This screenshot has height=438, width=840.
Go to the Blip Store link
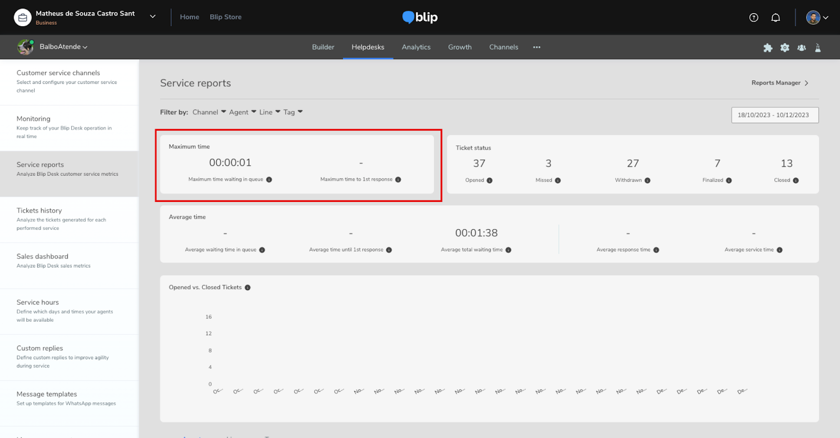225,17
